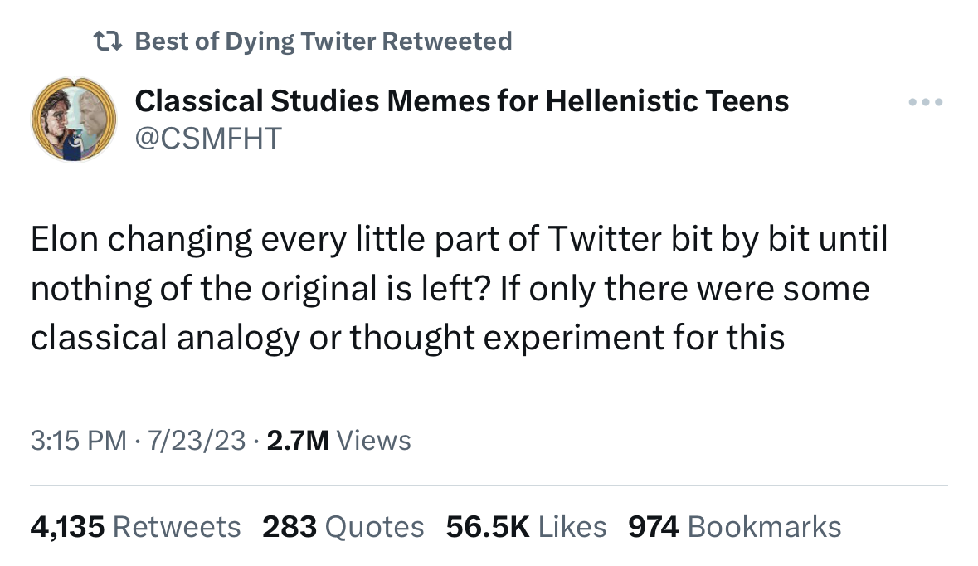The width and height of the screenshot is (978, 566).
Task: View the 283 Quotes
Action: [343, 526]
